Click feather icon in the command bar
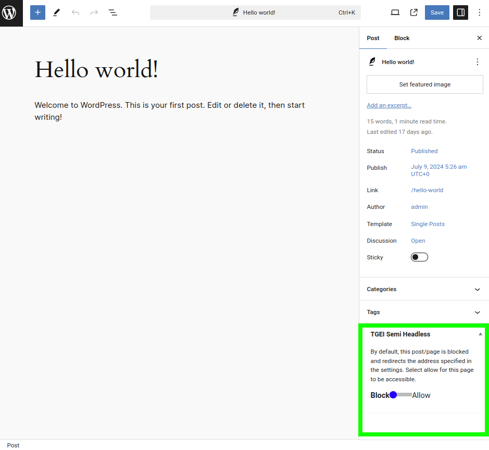Image resolution: width=489 pixels, height=450 pixels. [x=236, y=12]
